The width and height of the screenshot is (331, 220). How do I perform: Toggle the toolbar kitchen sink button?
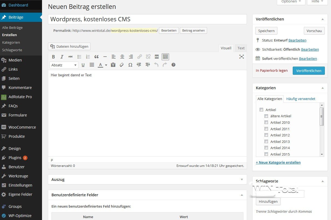[165, 57]
